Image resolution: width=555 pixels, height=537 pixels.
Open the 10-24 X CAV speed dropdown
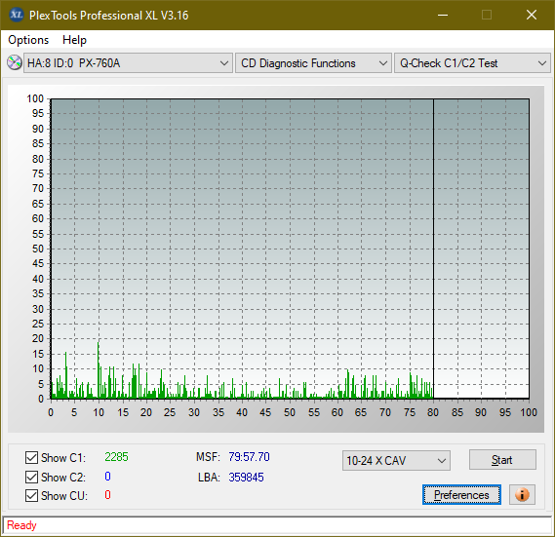point(396,461)
